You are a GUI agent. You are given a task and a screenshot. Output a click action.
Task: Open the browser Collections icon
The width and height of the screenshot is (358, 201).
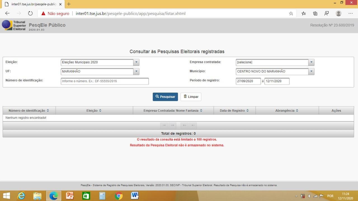pos(315,13)
